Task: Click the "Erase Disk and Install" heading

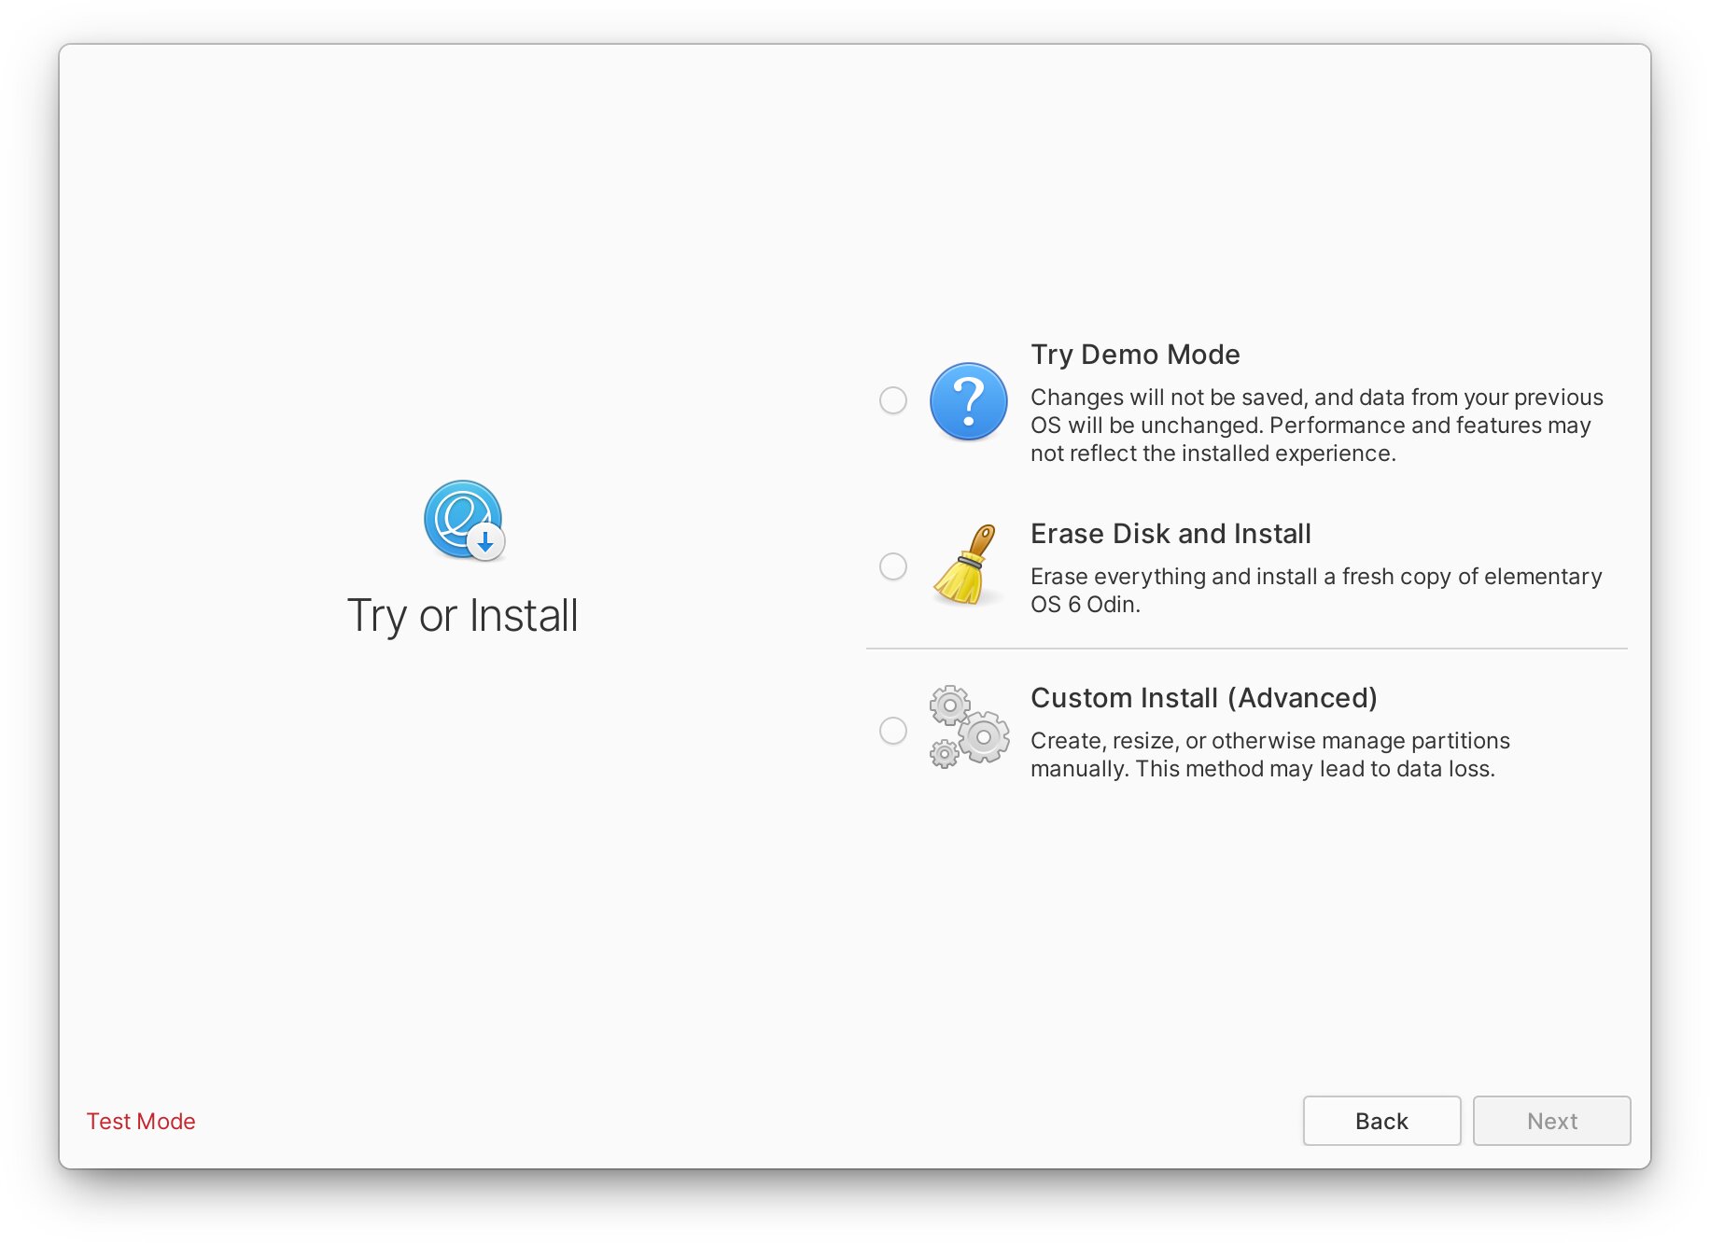Action: pyautogui.click(x=1170, y=534)
